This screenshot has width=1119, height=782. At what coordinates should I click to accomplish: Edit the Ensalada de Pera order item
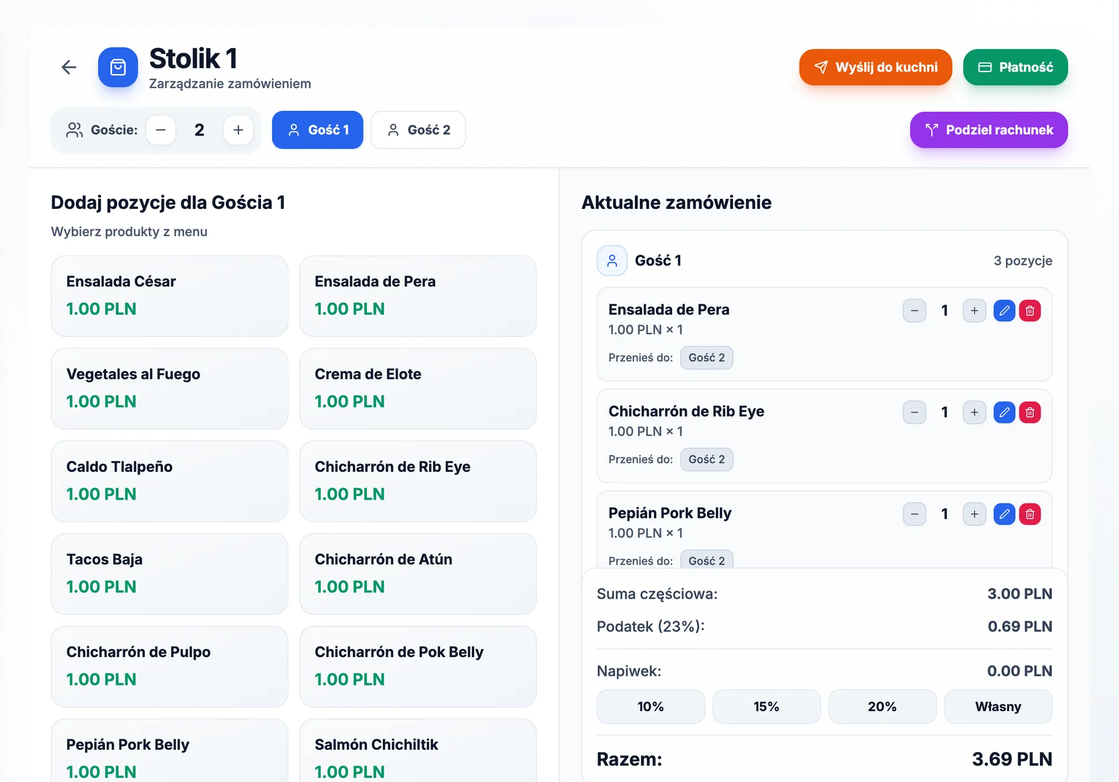point(1004,311)
